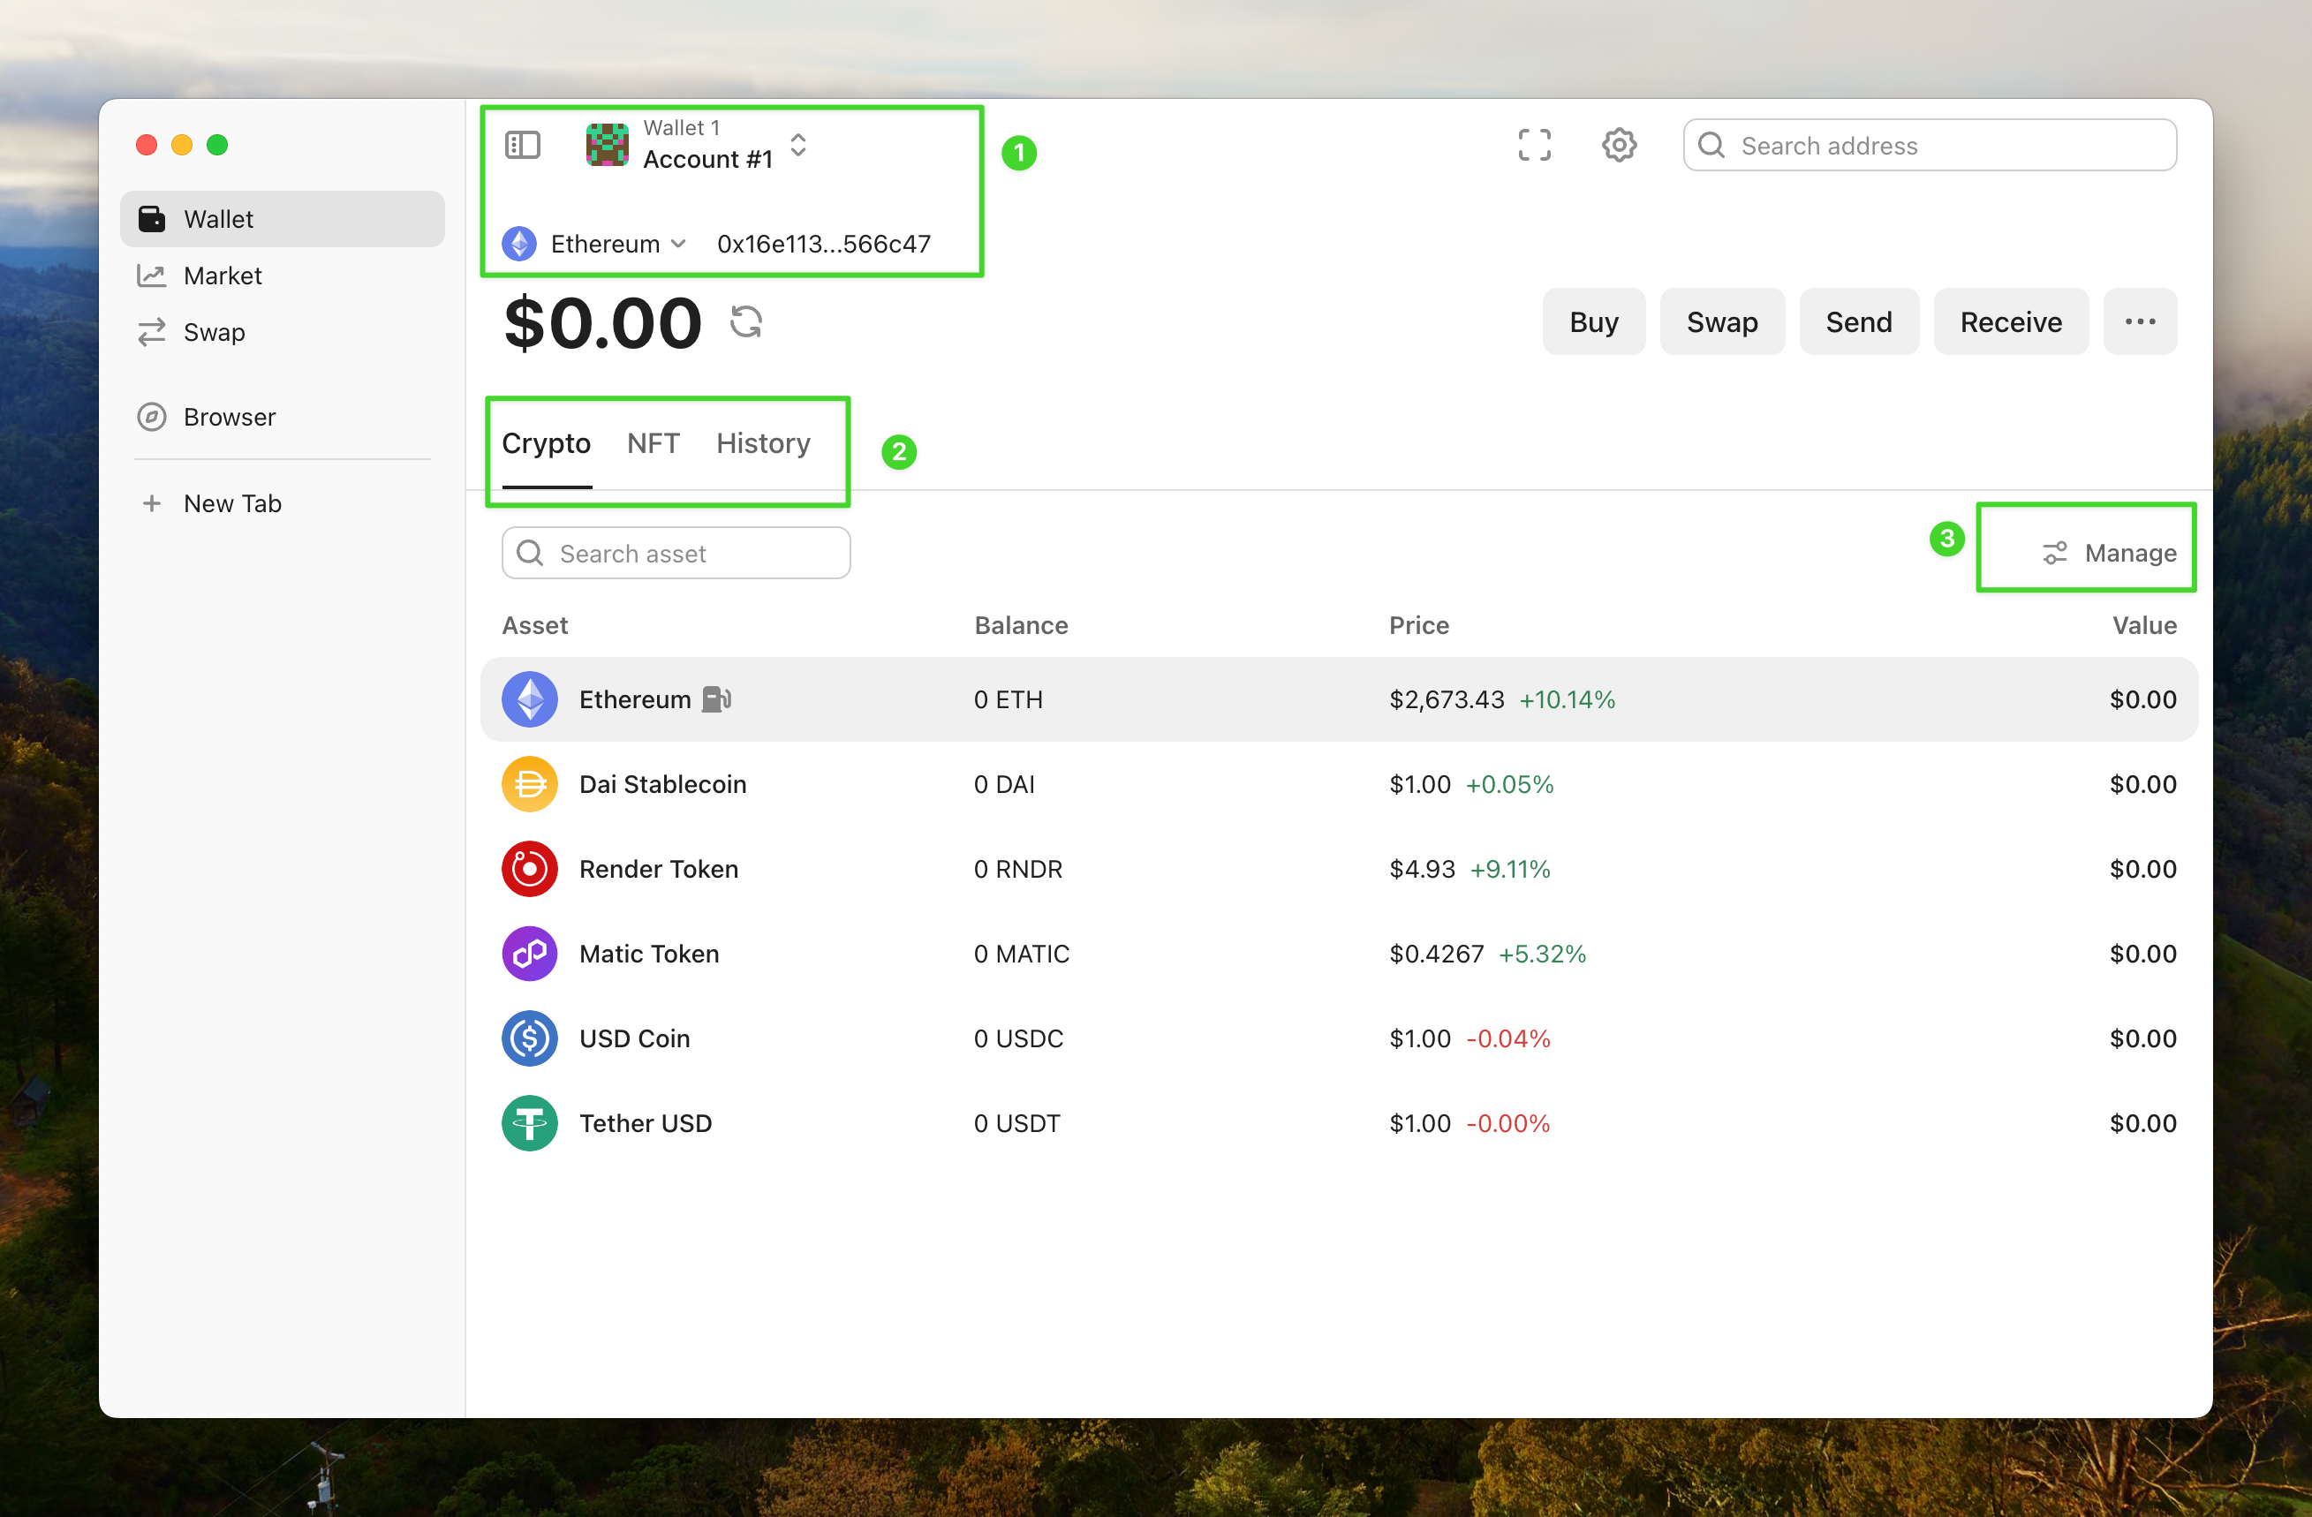
Task: Open the more actions ellipsis menu
Action: click(x=2140, y=321)
